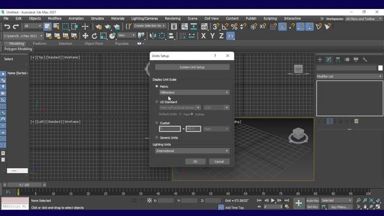Screen dimensions: 384x216
Task: Toggle the Auto Key mode
Action: 313,200
